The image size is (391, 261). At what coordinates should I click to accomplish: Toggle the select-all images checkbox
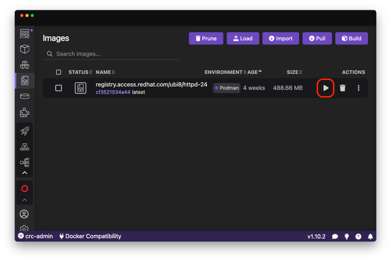58,72
